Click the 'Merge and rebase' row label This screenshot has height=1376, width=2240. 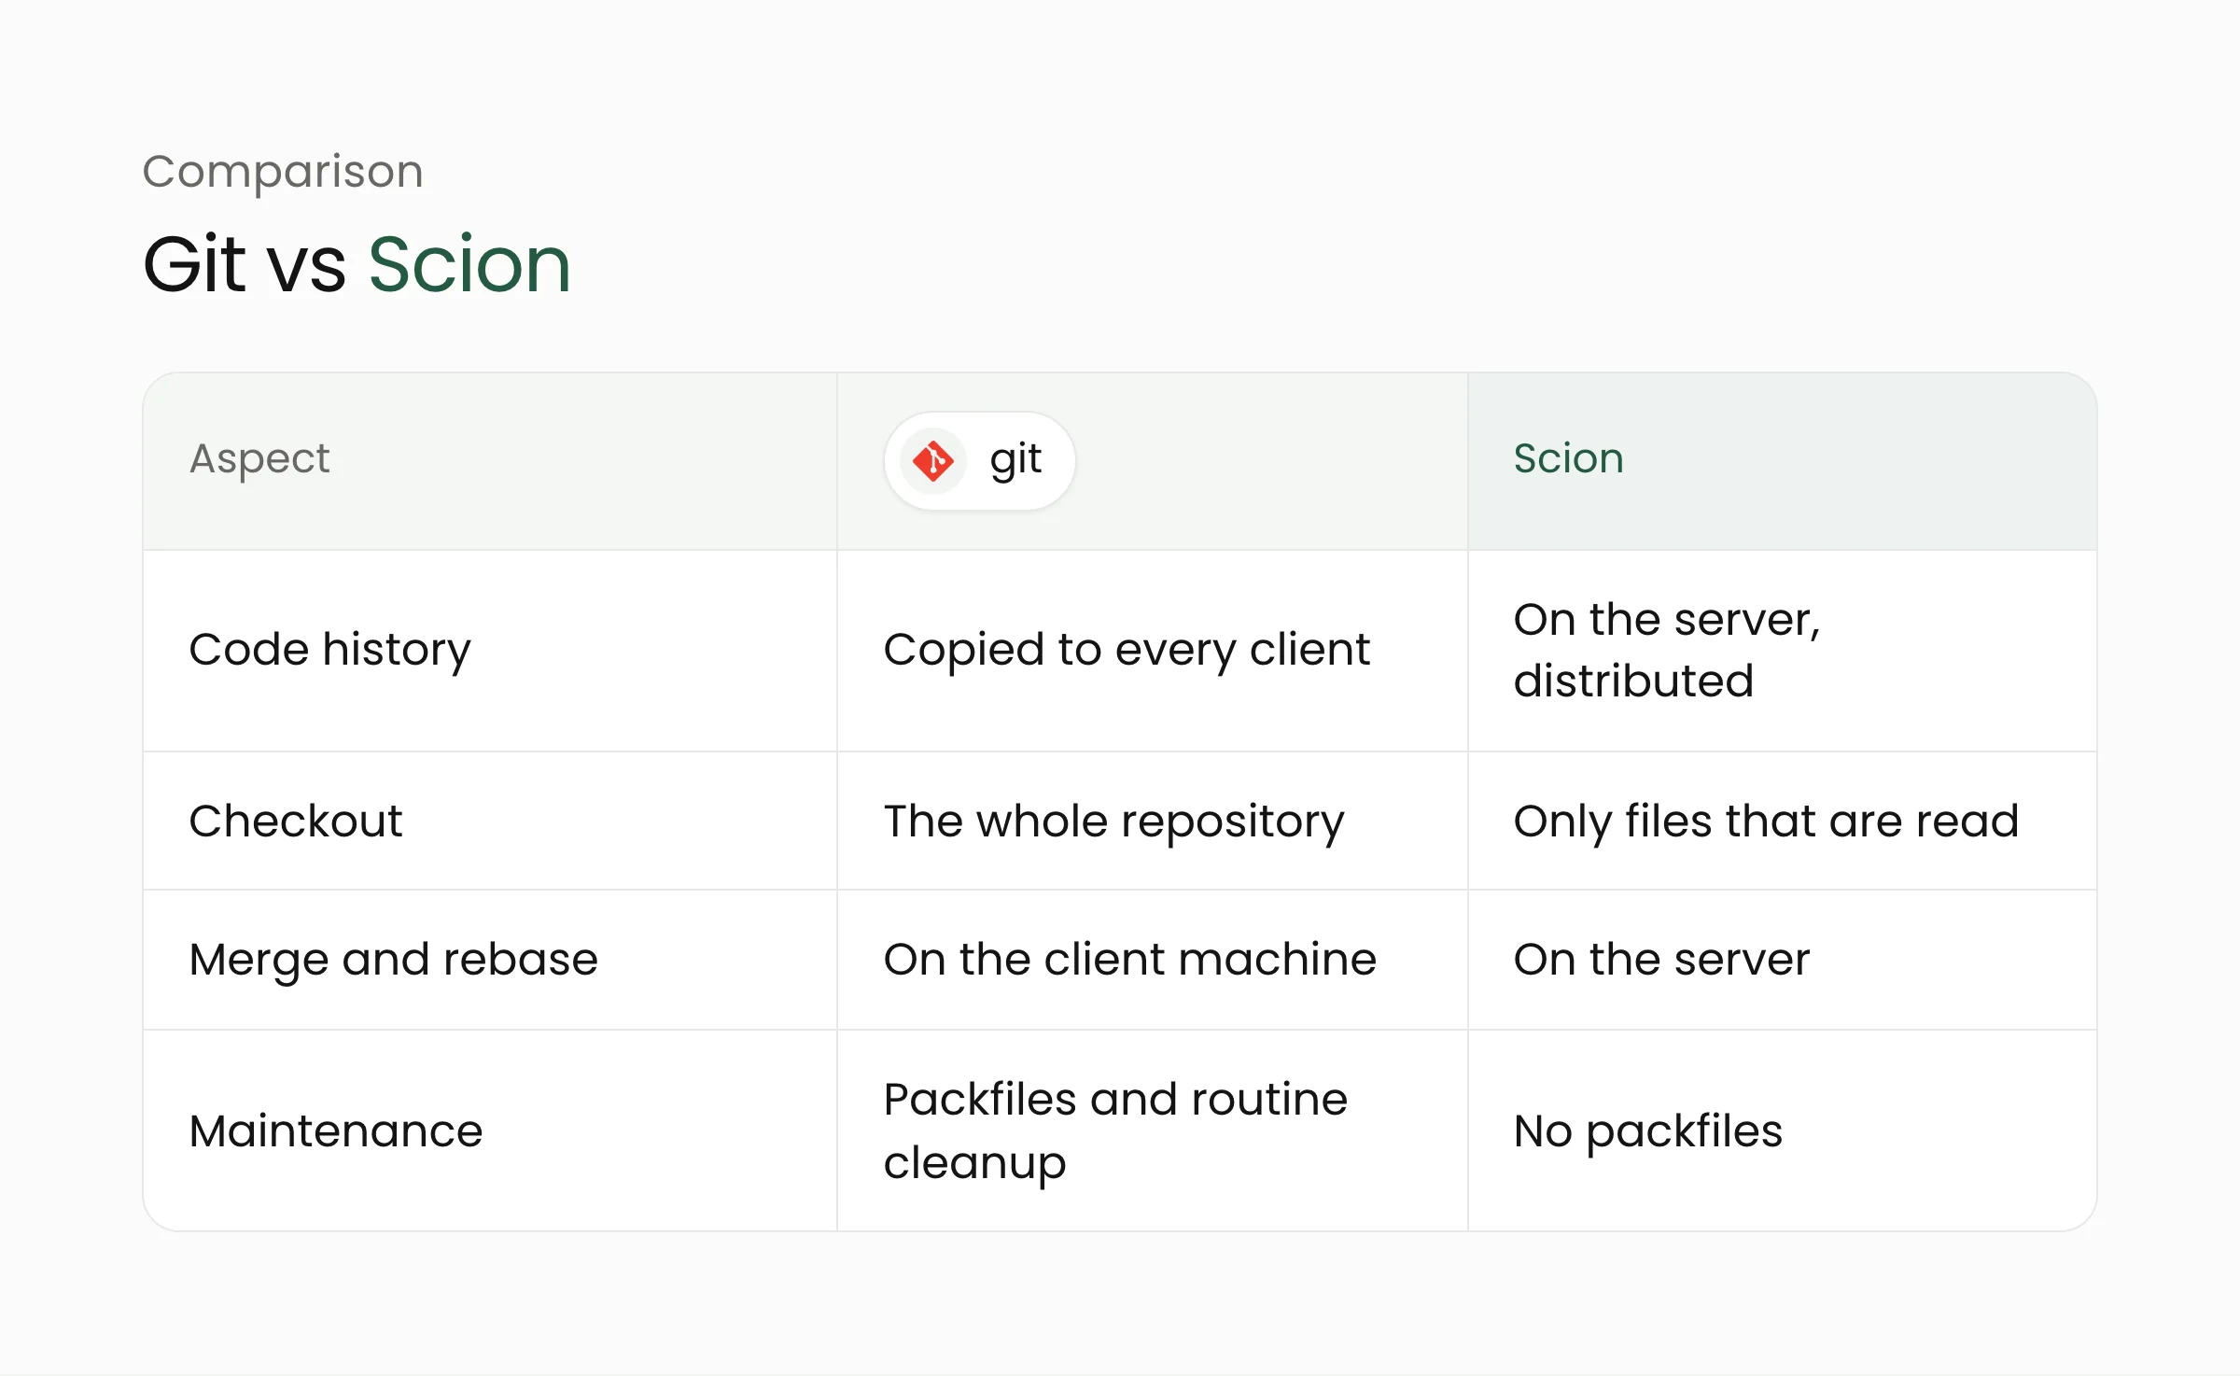pyautogui.click(x=393, y=960)
